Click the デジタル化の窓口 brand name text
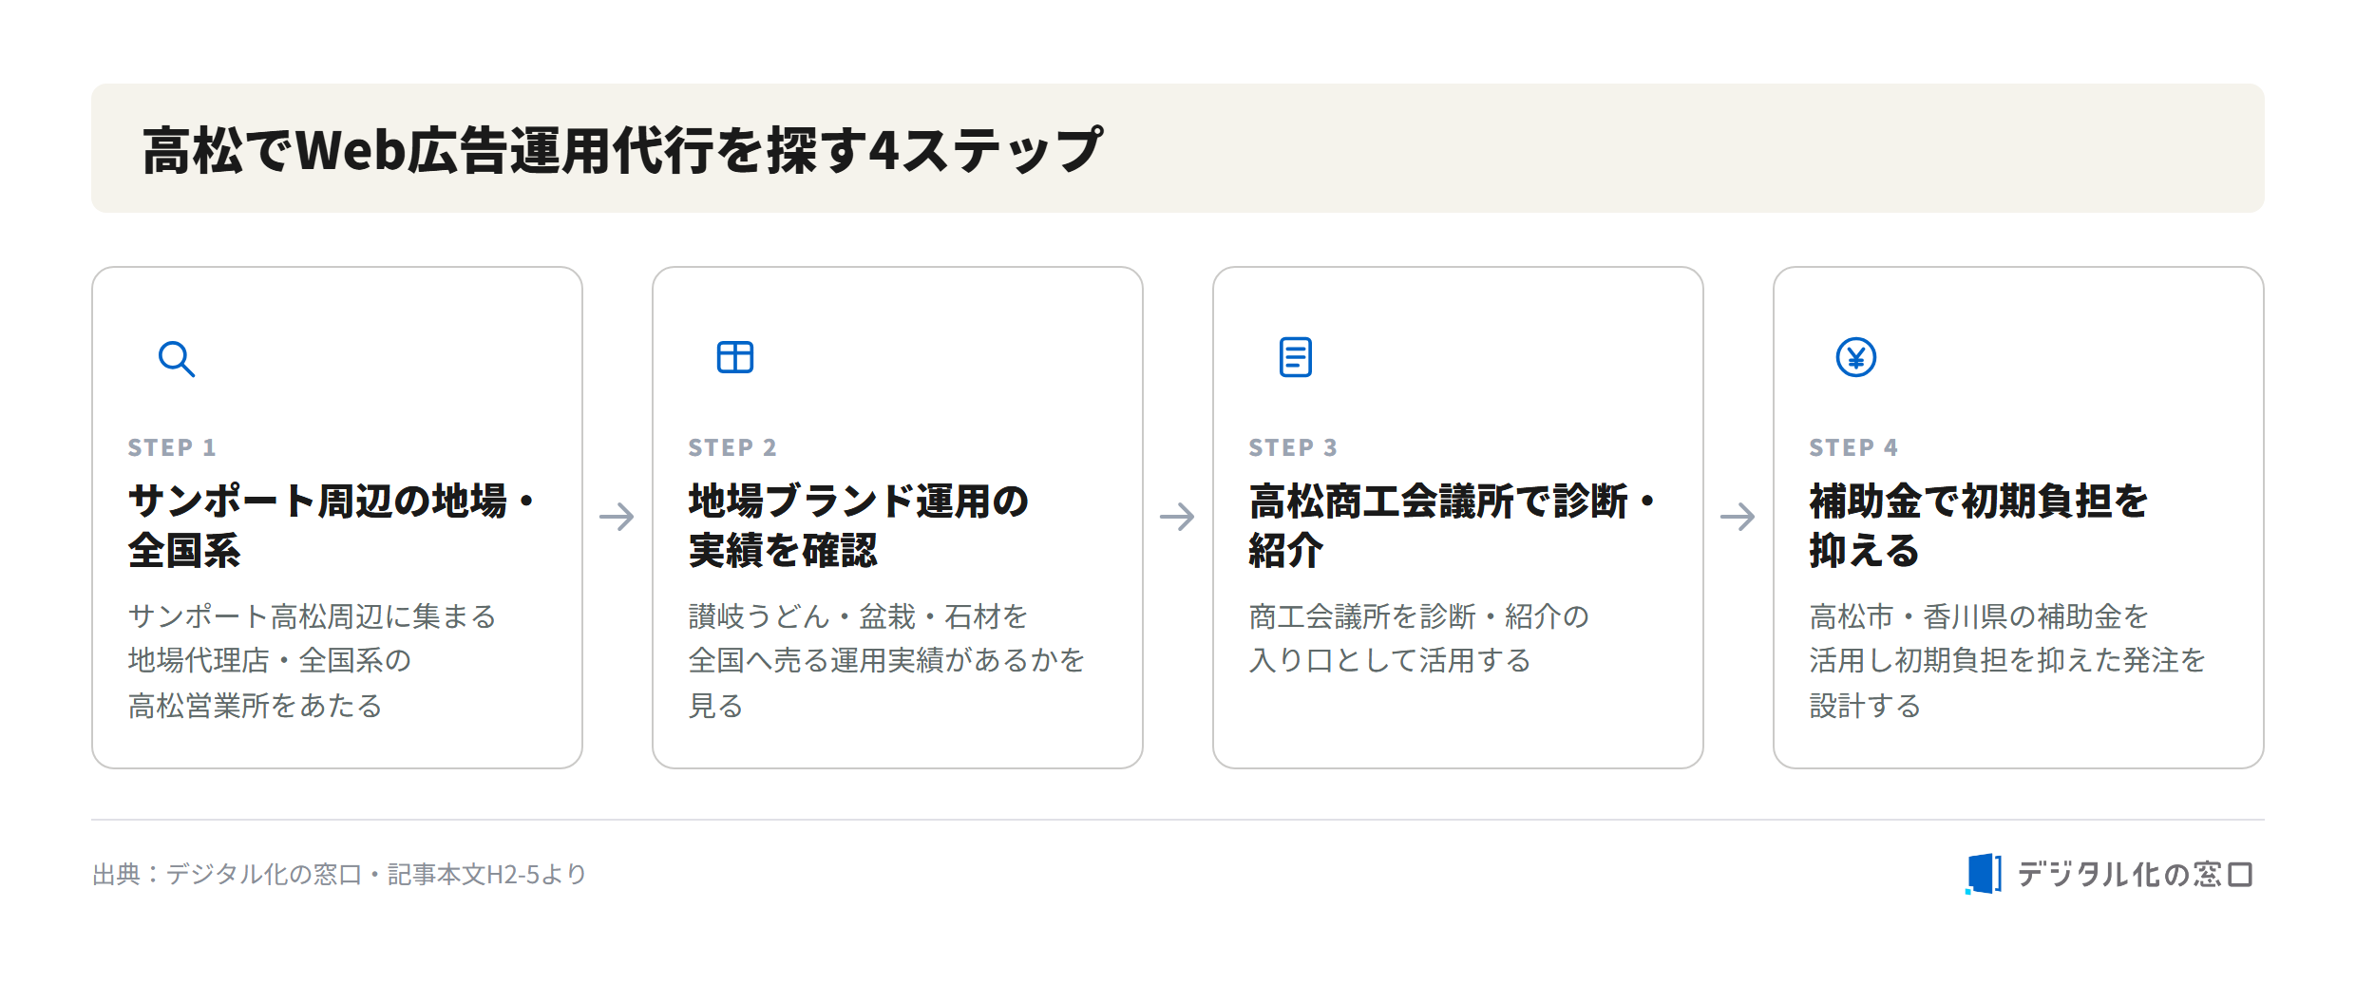The height and width of the screenshot is (984, 2356). (2135, 874)
